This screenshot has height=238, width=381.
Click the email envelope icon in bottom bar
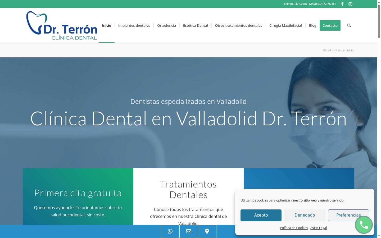click(x=189, y=231)
